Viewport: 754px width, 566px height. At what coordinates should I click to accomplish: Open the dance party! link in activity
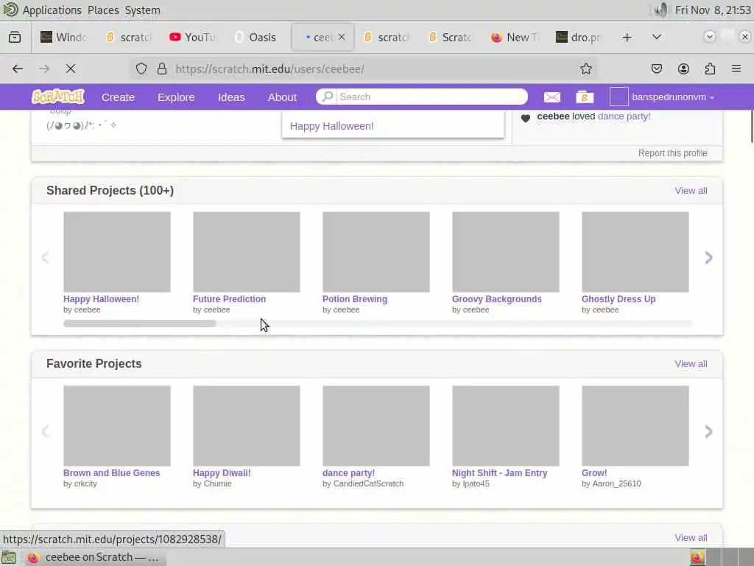click(x=624, y=116)
